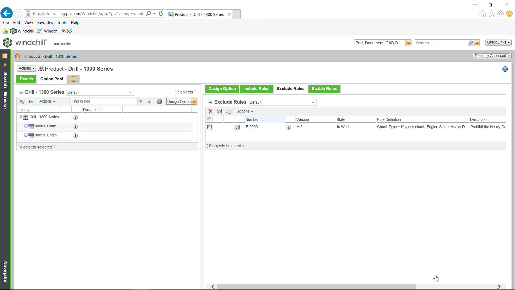Open the Design Option filter dropdown
Screen dimensions: 515x290
(194, 102)
